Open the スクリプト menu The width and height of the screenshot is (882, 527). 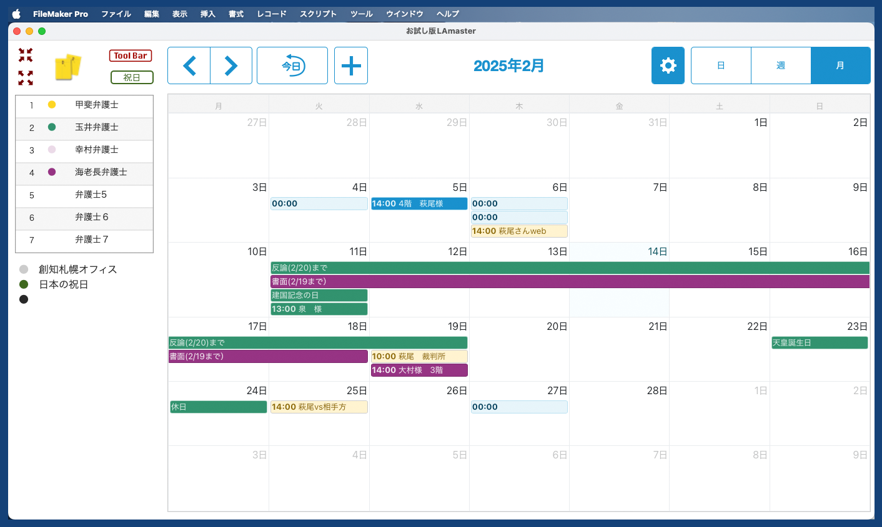pyautogui.click(x=318, y=14)
